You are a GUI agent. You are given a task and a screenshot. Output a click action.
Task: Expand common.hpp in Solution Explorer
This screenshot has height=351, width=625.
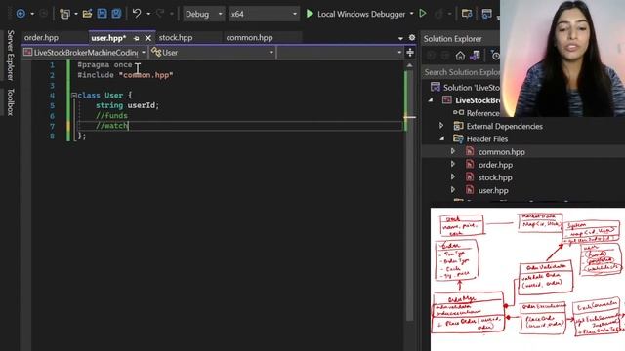(453, 151)
